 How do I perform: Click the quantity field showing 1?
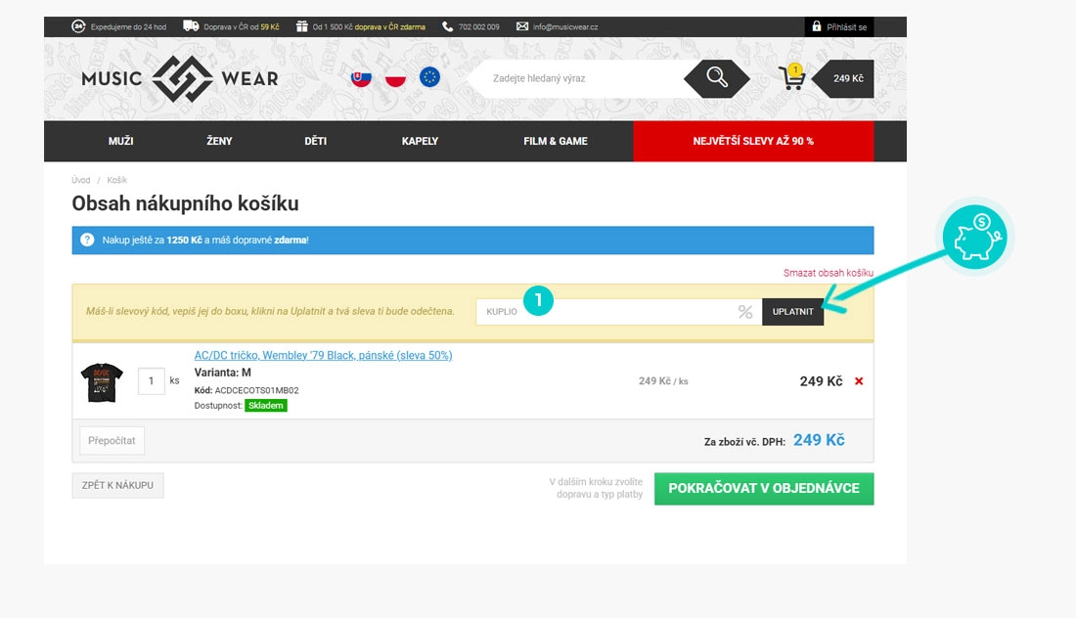[151, 381]
